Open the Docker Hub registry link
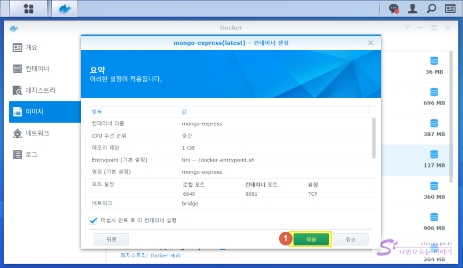 click(165, 256)
